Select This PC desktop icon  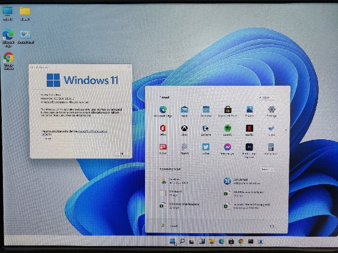pos(8,13)
